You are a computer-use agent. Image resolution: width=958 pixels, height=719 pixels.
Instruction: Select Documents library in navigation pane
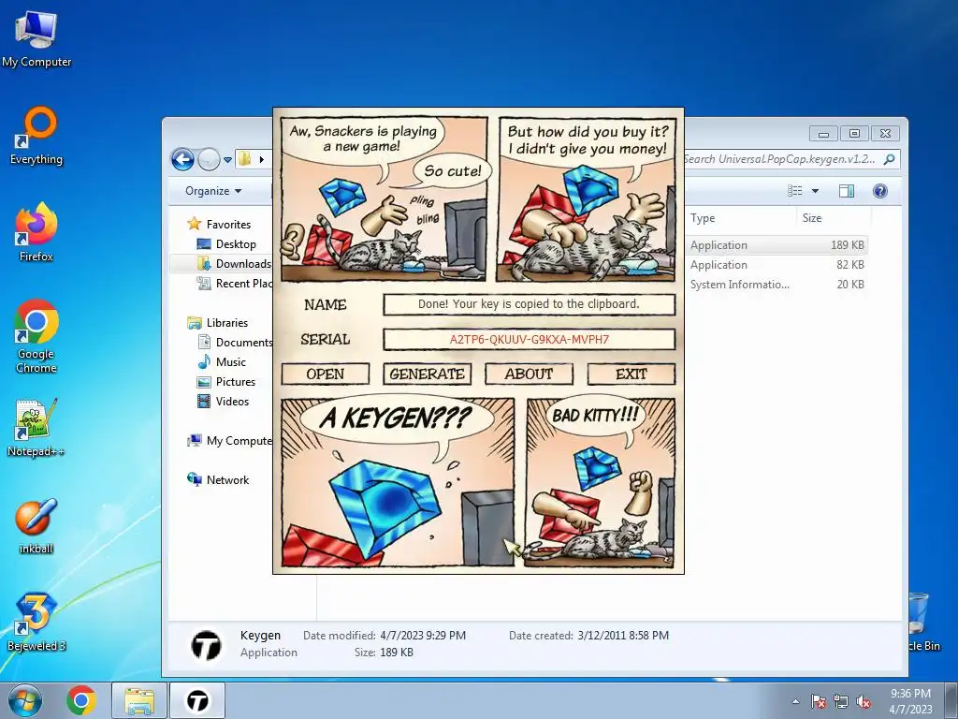click(243, 343)
